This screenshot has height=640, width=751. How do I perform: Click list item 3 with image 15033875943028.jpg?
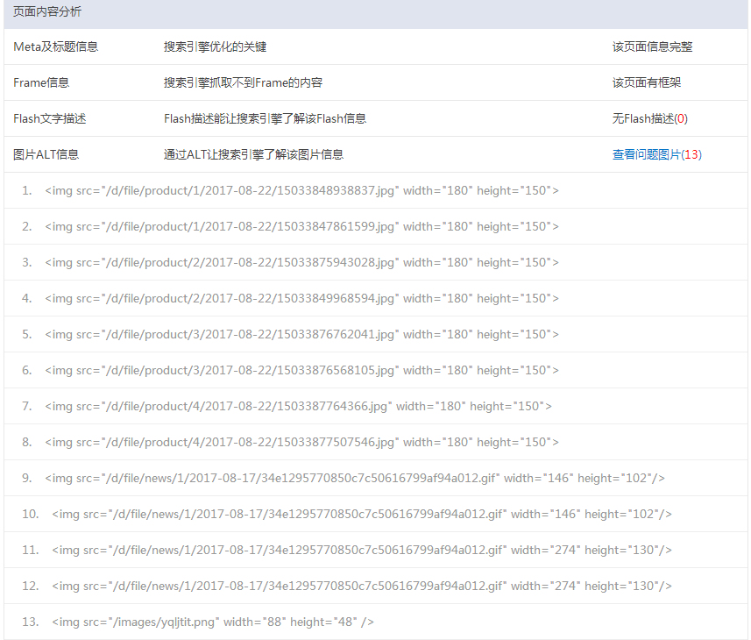point(301,262)
